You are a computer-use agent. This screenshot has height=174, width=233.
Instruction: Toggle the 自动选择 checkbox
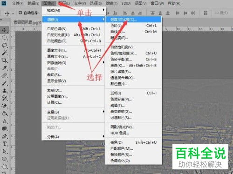click(x=20, y=13)
